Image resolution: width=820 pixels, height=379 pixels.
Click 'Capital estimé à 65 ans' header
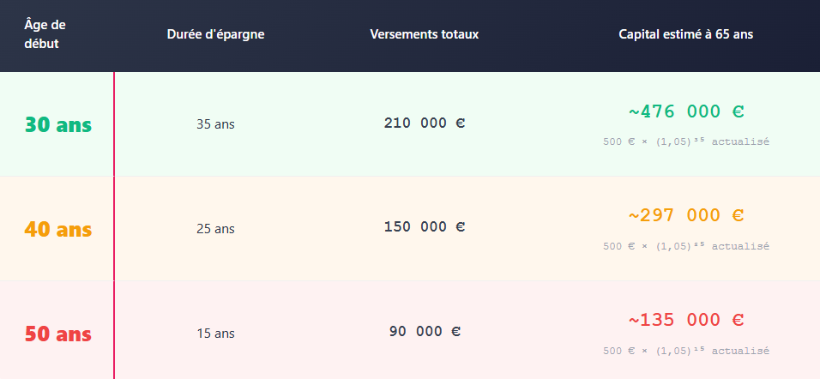click(685, 34)
